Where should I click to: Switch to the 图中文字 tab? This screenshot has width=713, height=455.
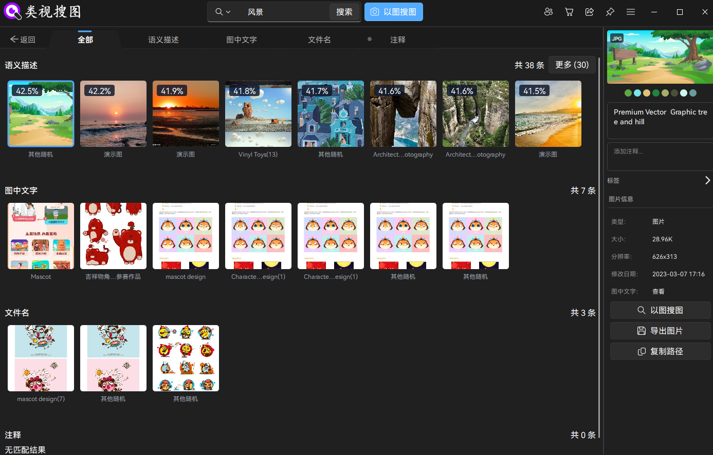[x=242, y=40]
